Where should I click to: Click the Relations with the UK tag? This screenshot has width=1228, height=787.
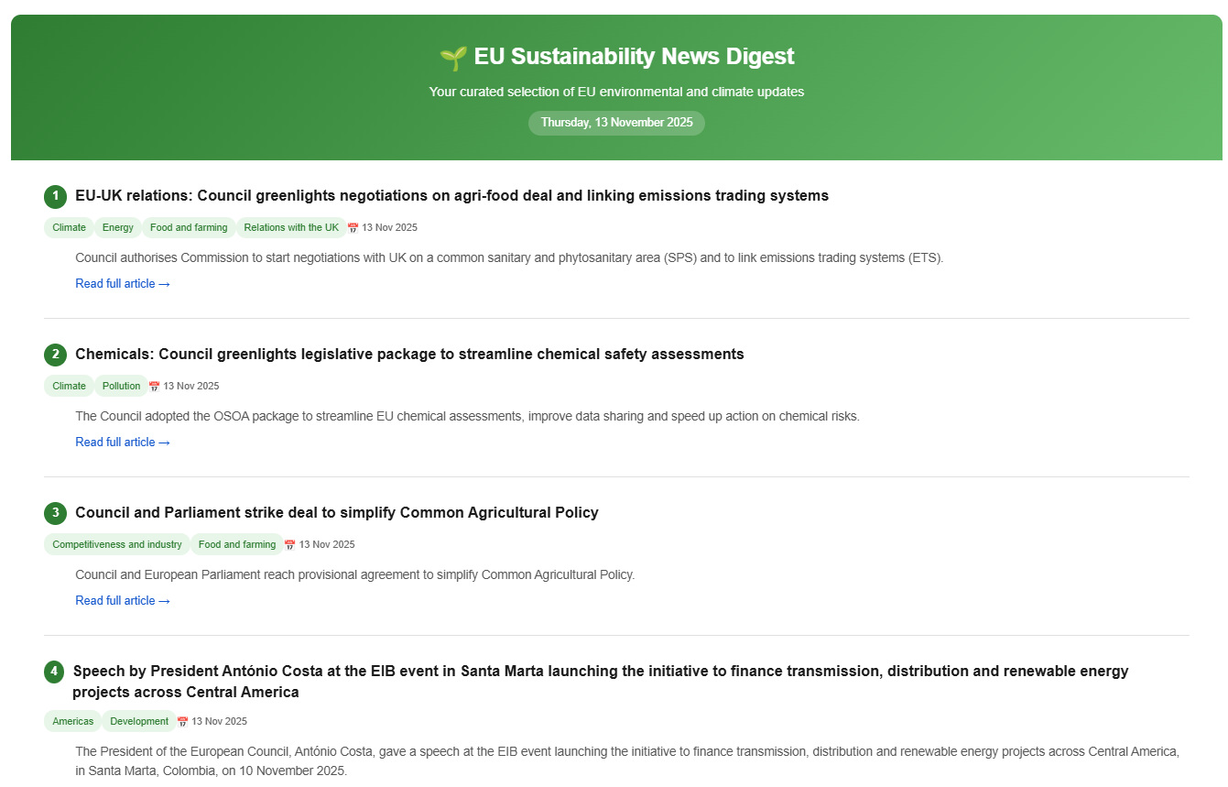pos(291,228)
